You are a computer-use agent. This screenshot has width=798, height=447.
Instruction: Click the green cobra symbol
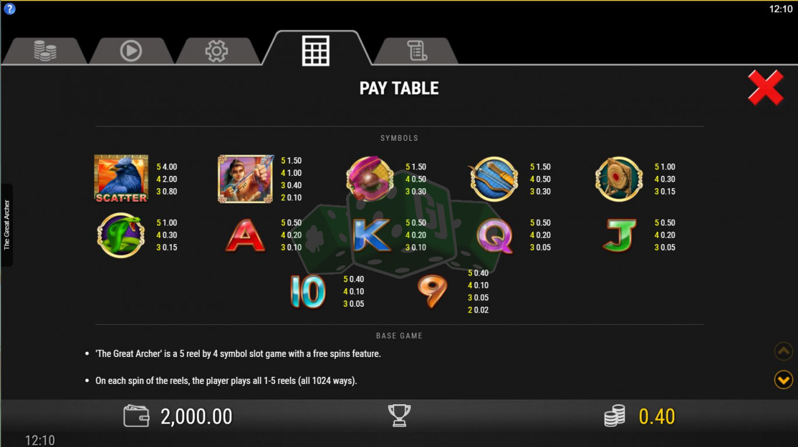tap(120, 235)
